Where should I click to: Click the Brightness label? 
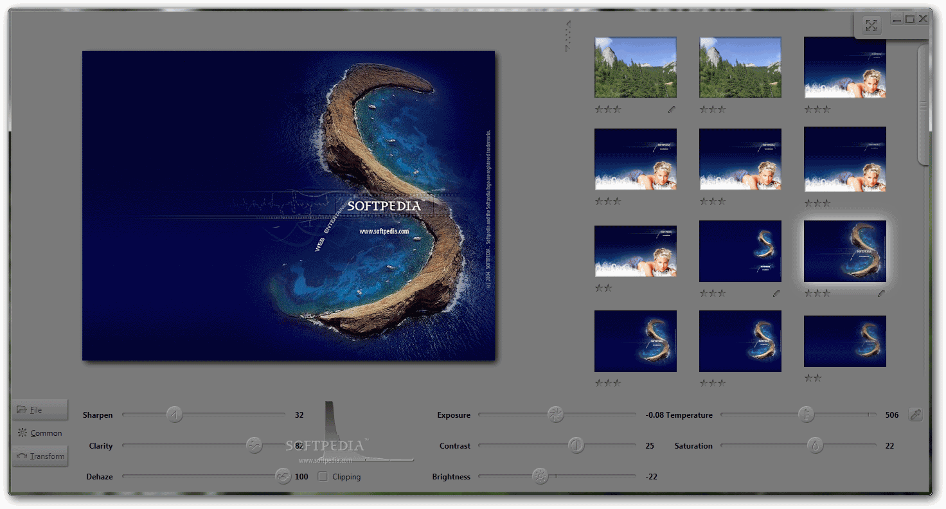click(451, 477)
